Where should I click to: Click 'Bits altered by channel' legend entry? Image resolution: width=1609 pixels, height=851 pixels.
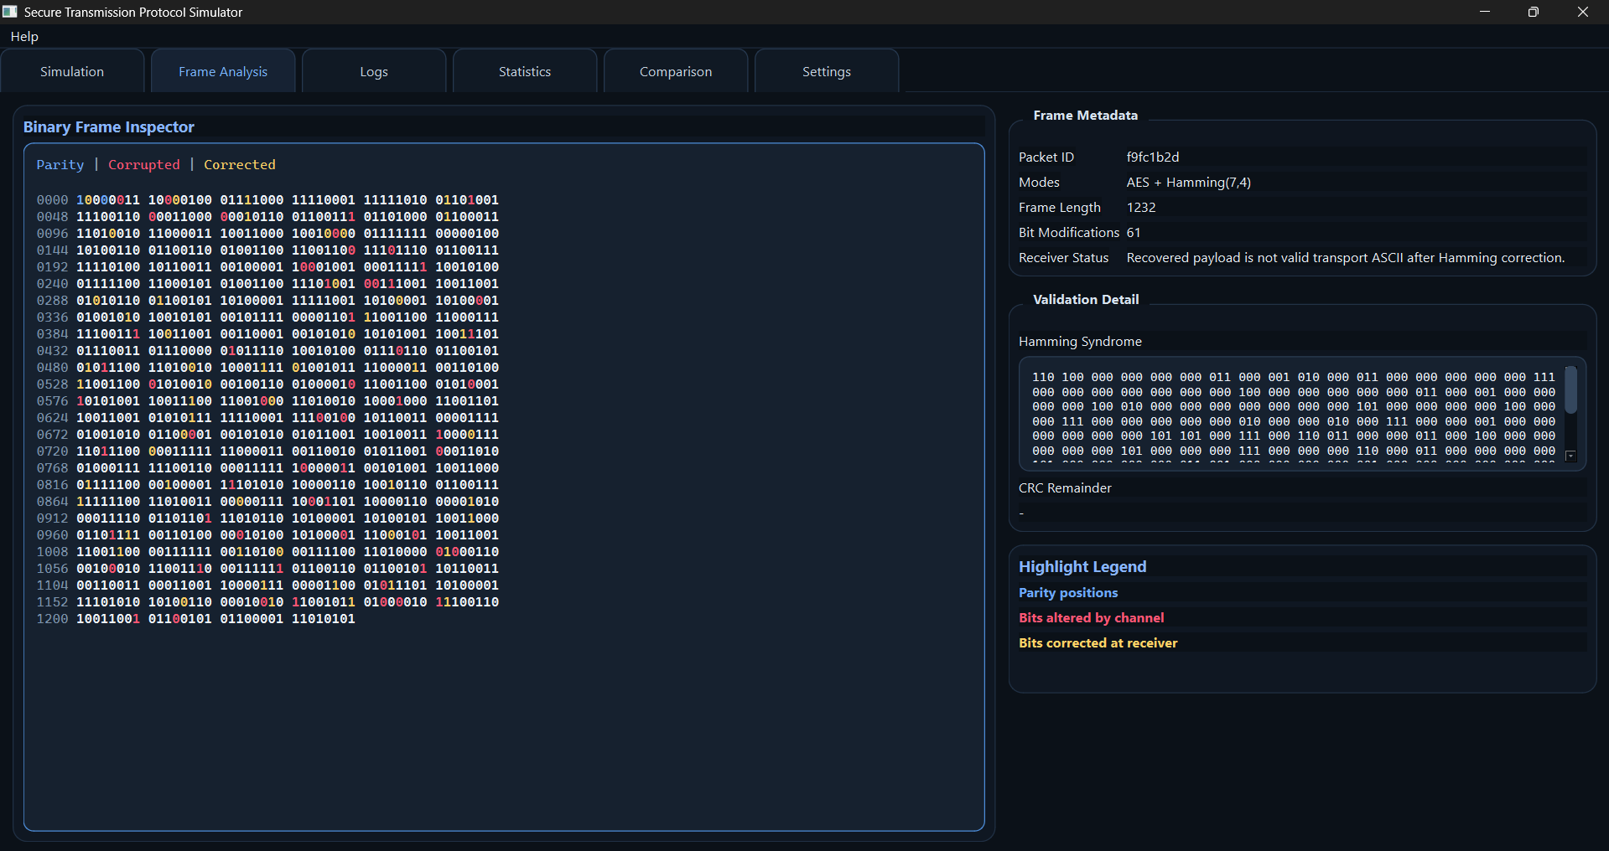1092,618
